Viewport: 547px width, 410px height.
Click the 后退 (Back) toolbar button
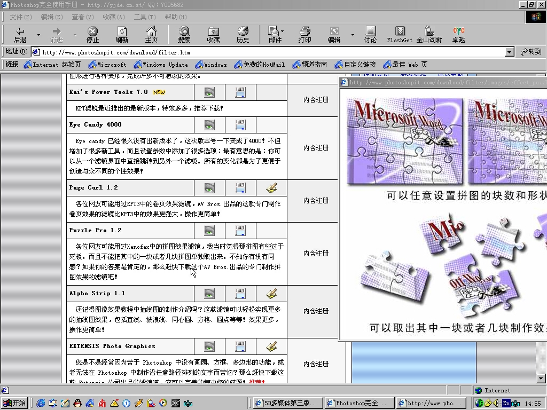[20, 35]
